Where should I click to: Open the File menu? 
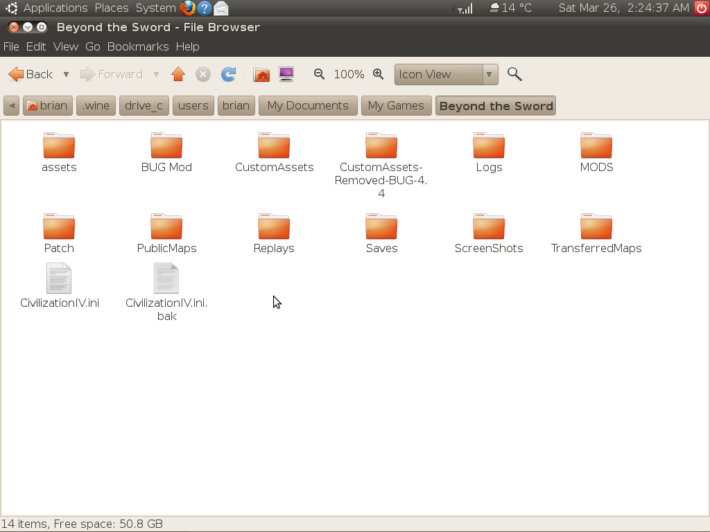coord(11,46)
